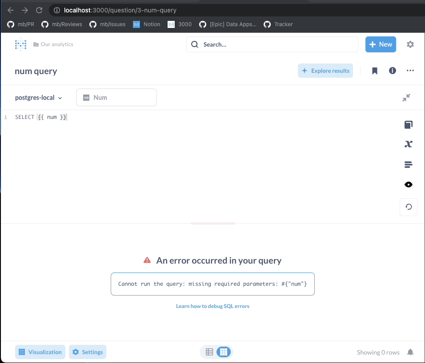Collapse the SQL editor using the diagonal arrows
Screen dimensions: 425x363
pyautogui.click(x=406, y=97)
